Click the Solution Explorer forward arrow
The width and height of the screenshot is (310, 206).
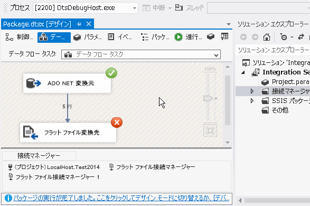click(255, 37)
